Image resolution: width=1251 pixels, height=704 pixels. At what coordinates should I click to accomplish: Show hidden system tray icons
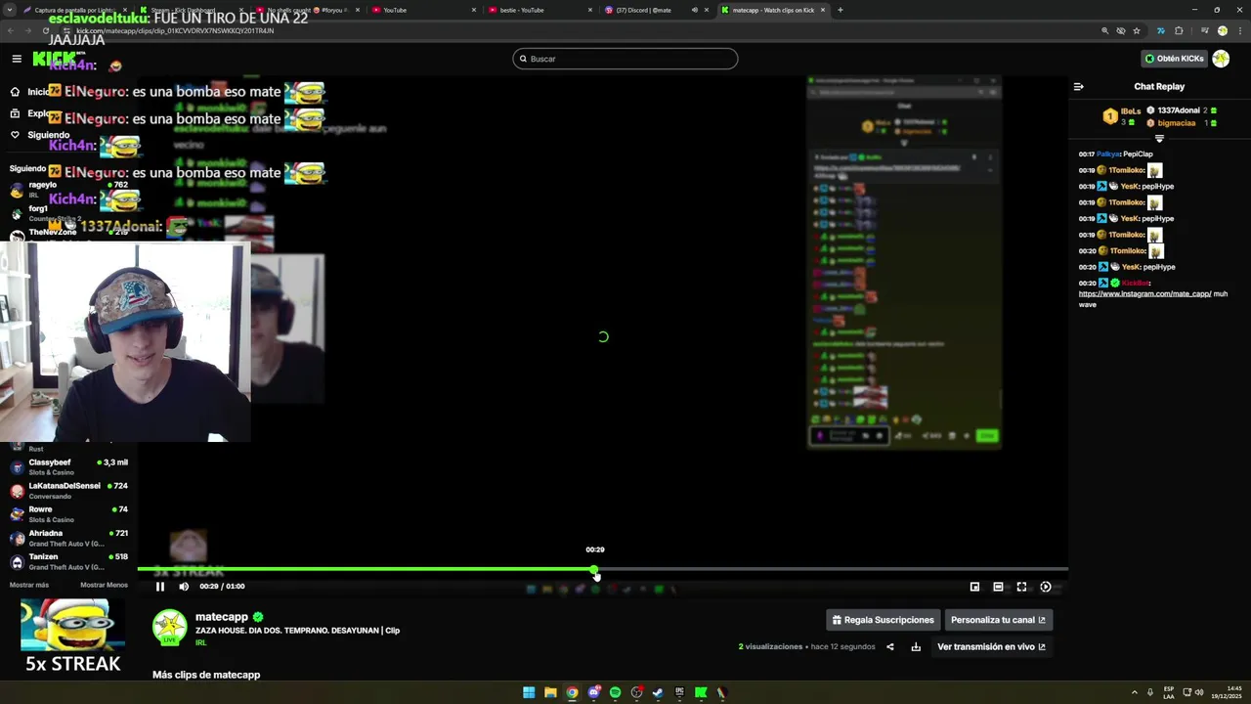tap(1135, 692)
